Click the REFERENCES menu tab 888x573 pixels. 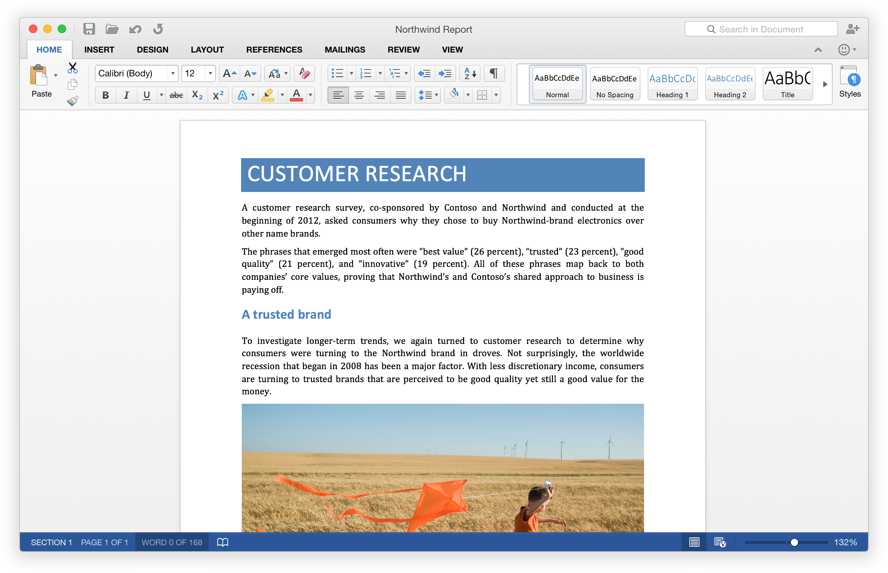tap(273, 49)
